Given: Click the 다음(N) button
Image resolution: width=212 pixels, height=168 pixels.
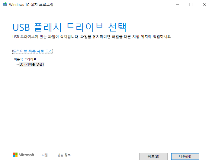Looking at the screenshot, I should click(185, 156).
